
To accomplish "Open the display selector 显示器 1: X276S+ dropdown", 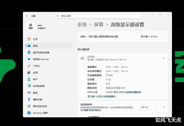I will (152, 37).
